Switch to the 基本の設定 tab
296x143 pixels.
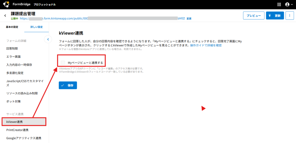click(12, 27)
